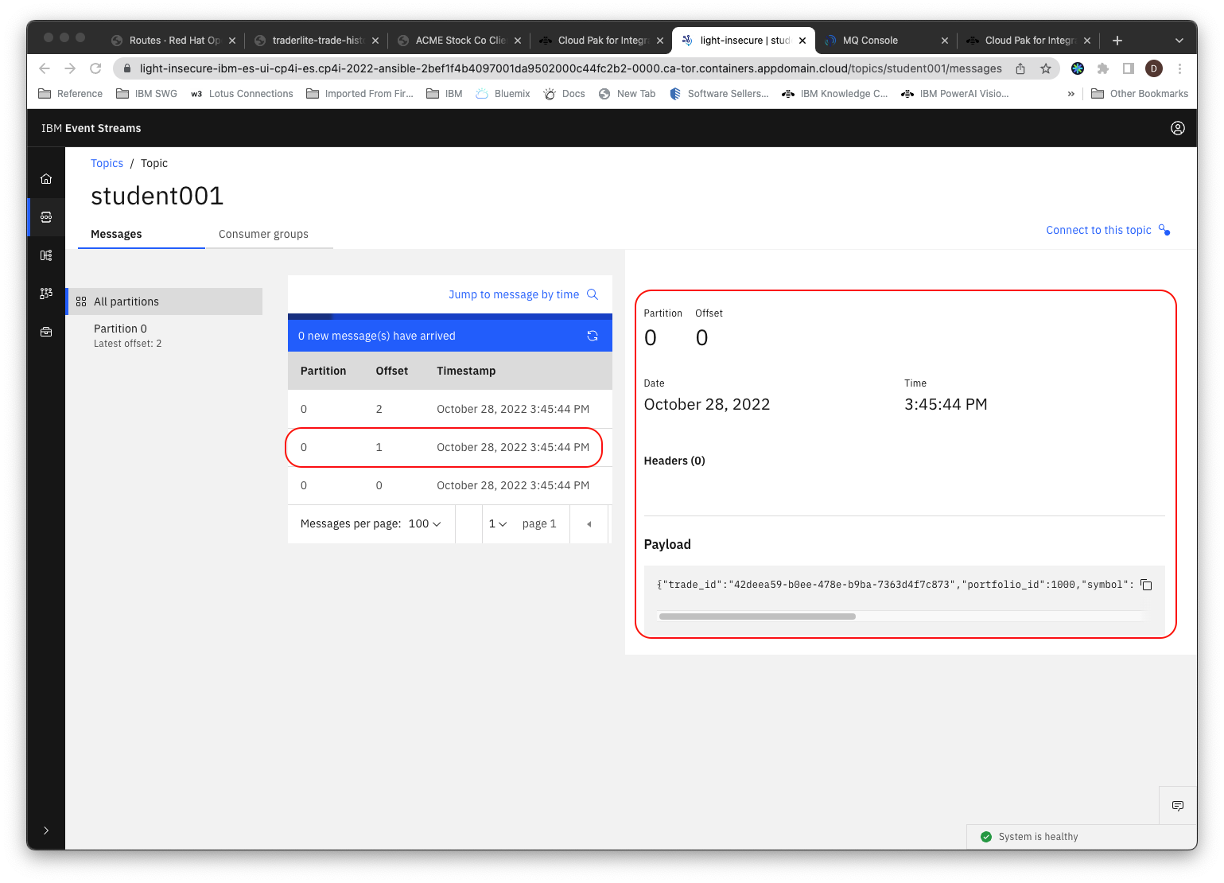Open the IBM Knowledge Center bookmark
This screenshot has height=883, width=1224.
[x=835, y=94]
